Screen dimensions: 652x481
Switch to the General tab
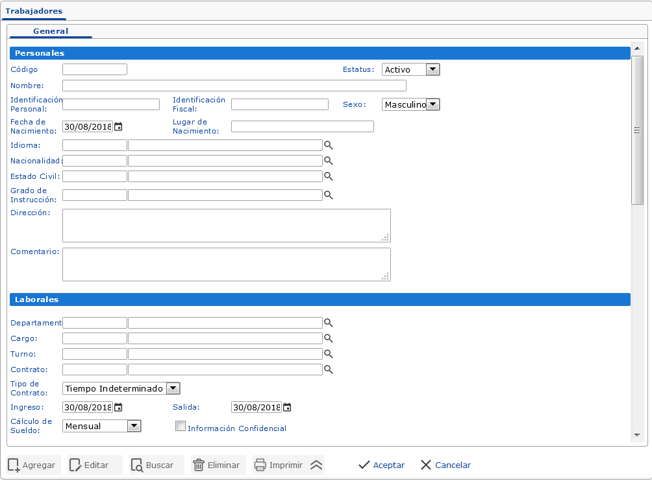51,31
